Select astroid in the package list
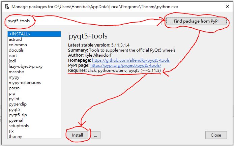 pyautogui.click(x=34, y=39)
